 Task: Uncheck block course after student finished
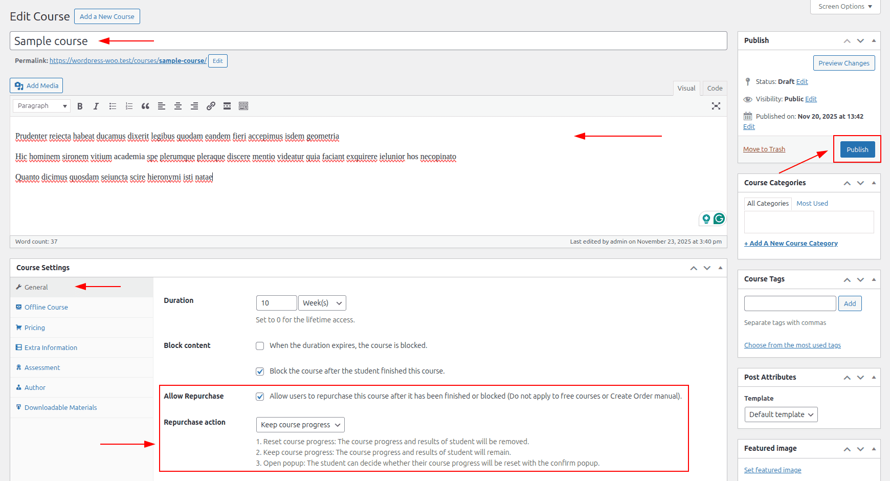click(260, 371)
